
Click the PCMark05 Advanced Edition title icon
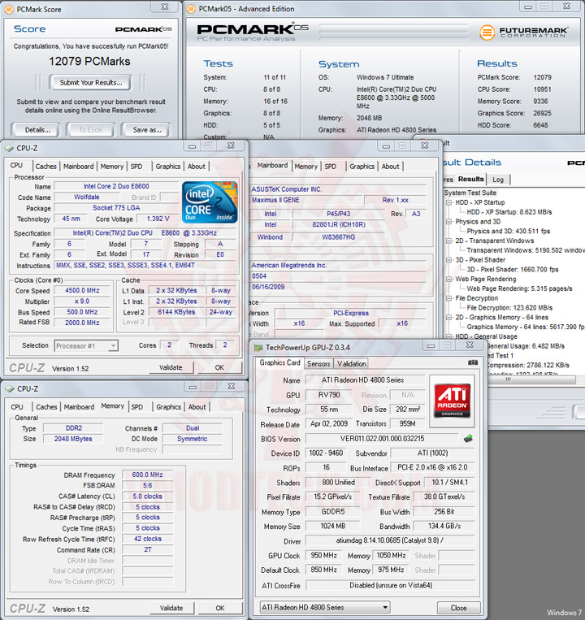[191, 9]
